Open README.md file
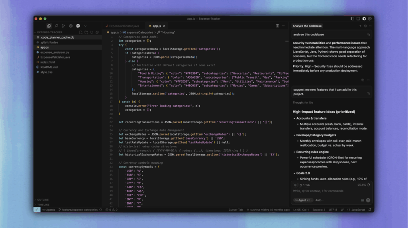The width and height of the screenshot is (408, 228). 68,67
